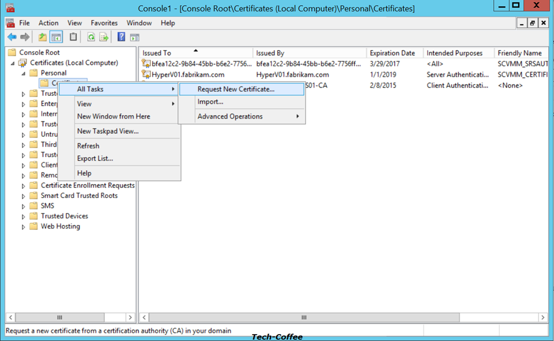Open the View submenu arrow in context menu
The image size is (554, 341).
click(173, 104)
